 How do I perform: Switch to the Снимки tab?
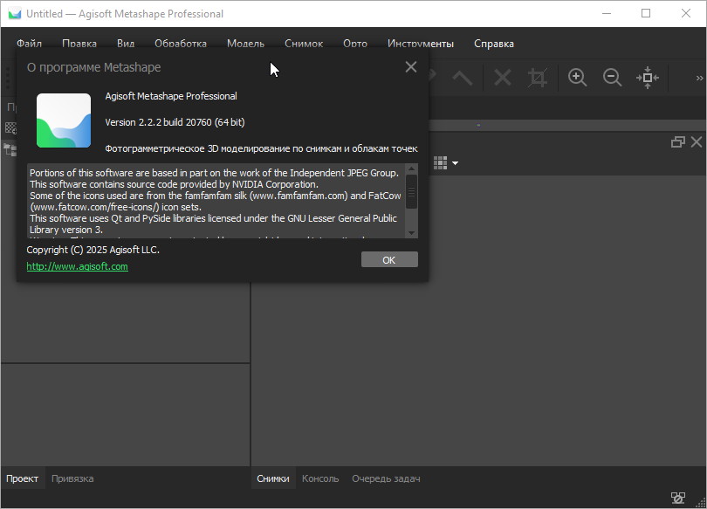coord(273,478)
